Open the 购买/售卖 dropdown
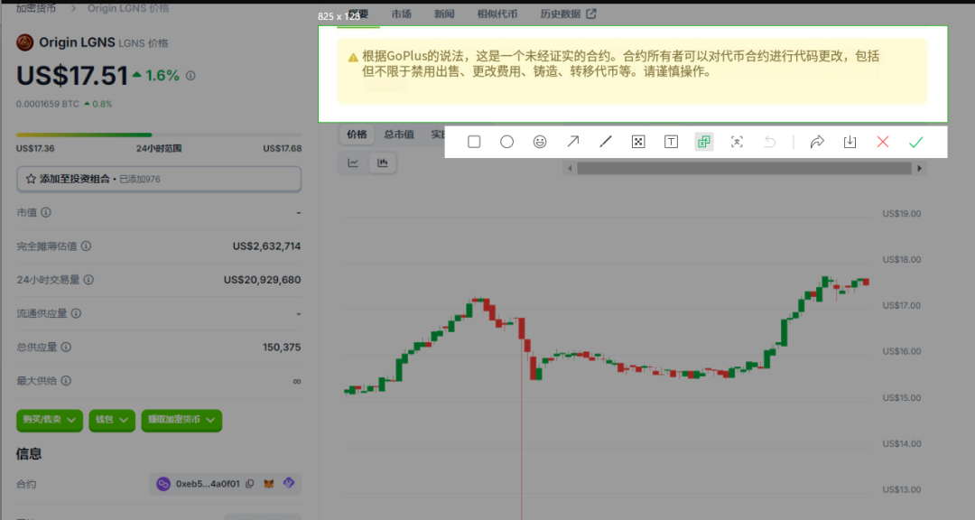975x520 pixels. [50, 421]
